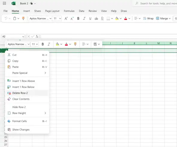Toggle Bold in the mini toolbar
Image resolution: width=177 pixels, height=147 pixels.
pos(43,44)
